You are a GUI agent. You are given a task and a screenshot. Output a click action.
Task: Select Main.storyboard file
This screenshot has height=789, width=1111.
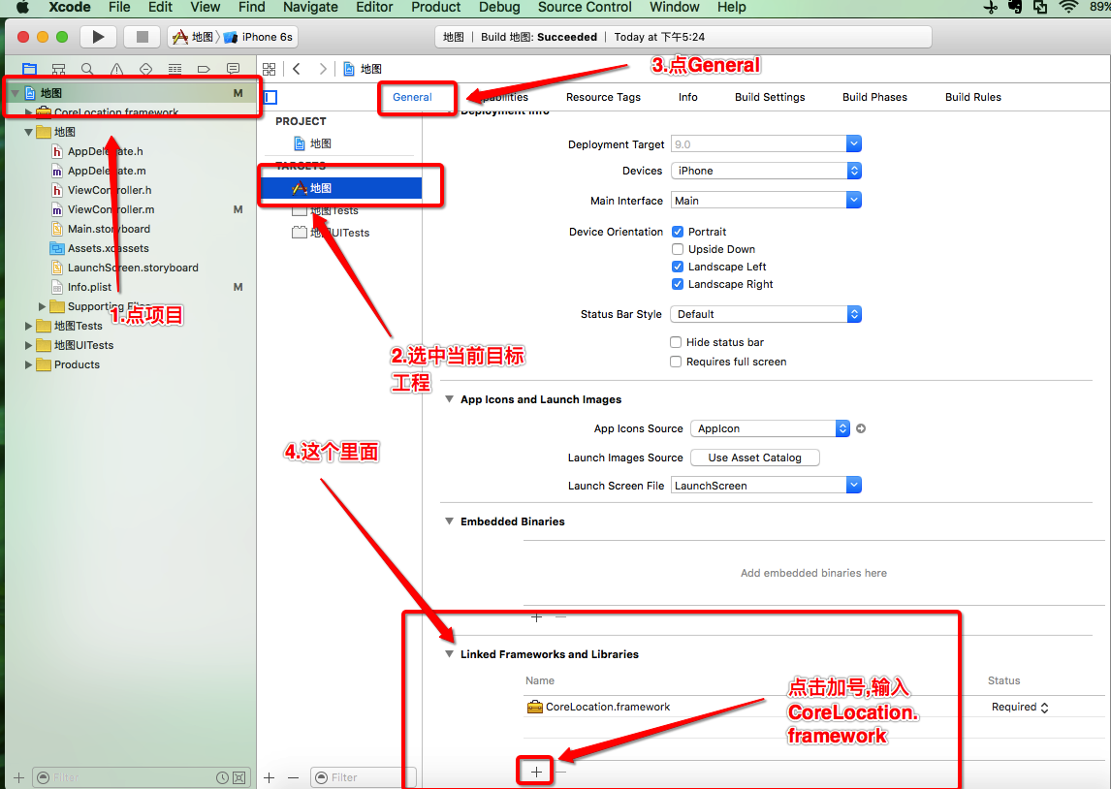pos(109,229)
